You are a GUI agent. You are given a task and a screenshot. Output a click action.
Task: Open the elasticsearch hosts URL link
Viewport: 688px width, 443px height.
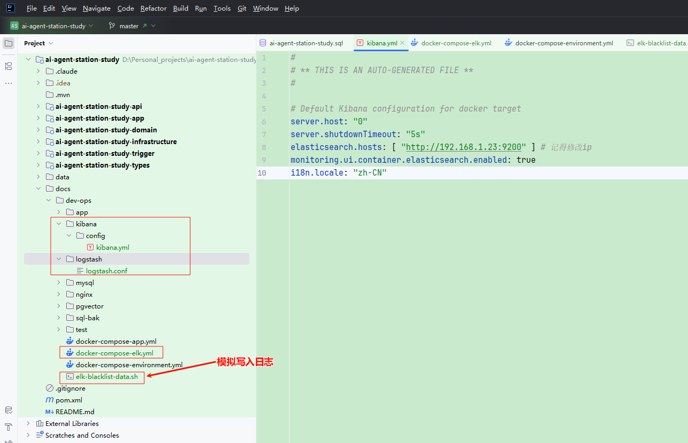point(463,147)
